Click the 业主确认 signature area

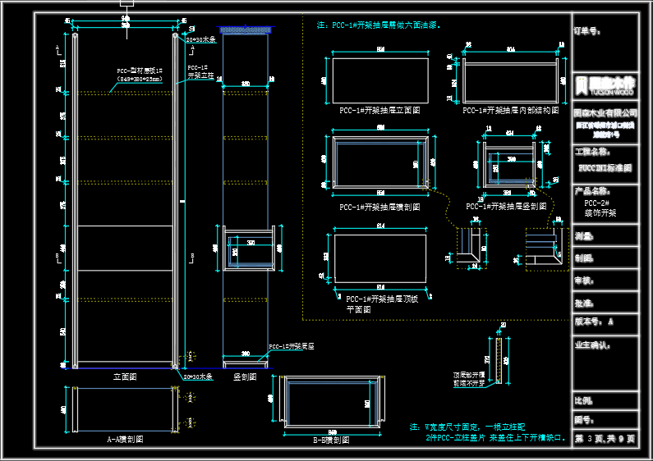coord(605,363)
